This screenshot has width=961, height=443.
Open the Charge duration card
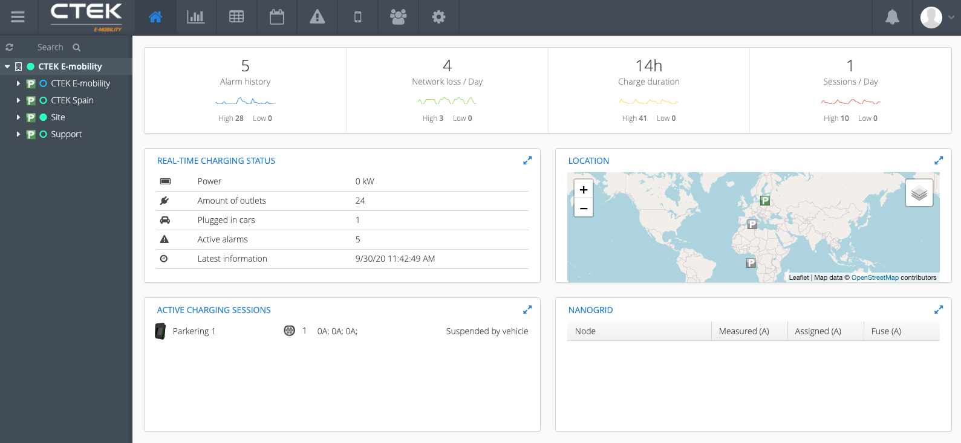pyautogui.click(x=649, y=90)
